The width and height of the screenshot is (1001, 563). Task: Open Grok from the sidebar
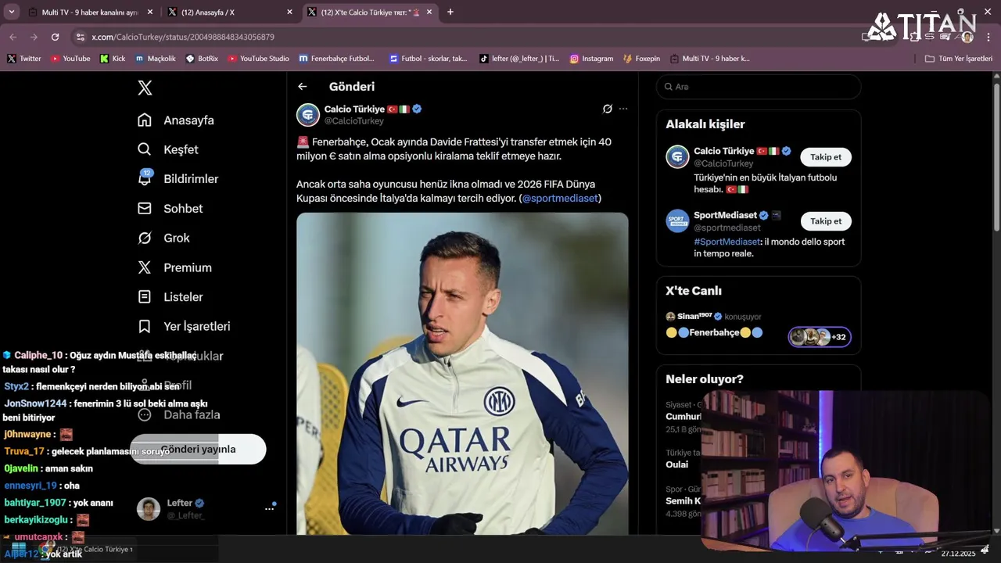click(163, 238)
